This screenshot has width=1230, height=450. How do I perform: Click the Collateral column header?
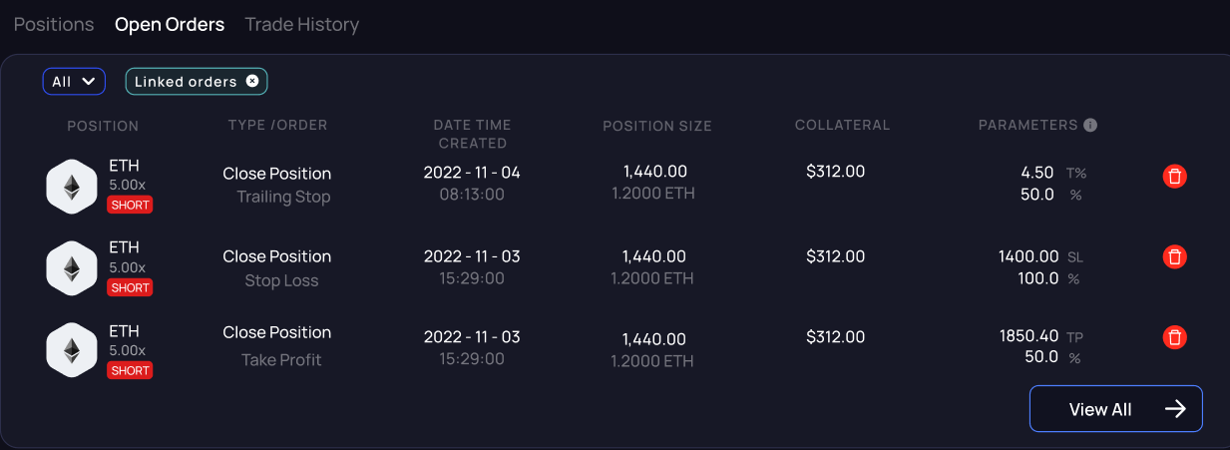click(842, 125)
